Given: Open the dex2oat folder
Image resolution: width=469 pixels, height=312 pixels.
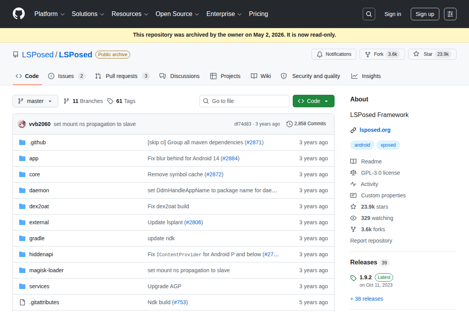Looking at the screenshot, I should pos(39,206).
